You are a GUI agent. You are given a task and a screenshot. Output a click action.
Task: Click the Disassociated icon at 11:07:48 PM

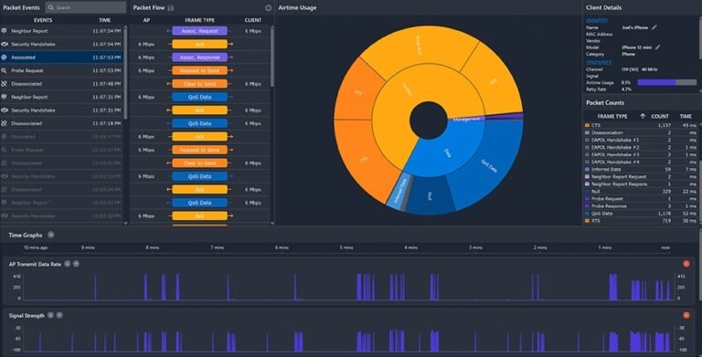pyautogui.click(x=5, y=84)
